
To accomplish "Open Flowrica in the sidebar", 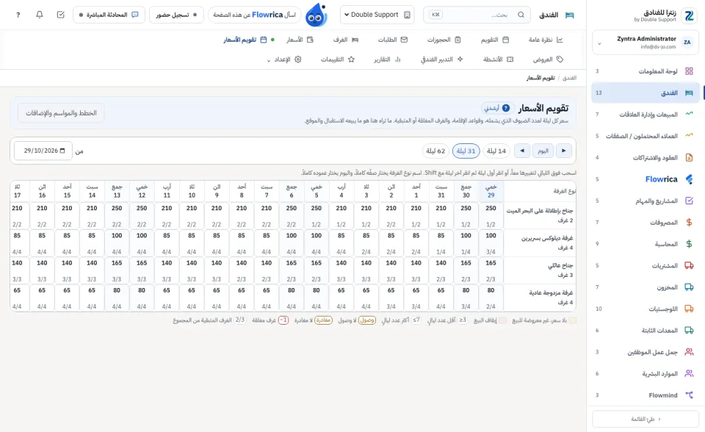I will pos(646,179).
